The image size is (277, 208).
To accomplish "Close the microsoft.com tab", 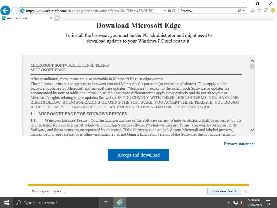I will [51, 18].
